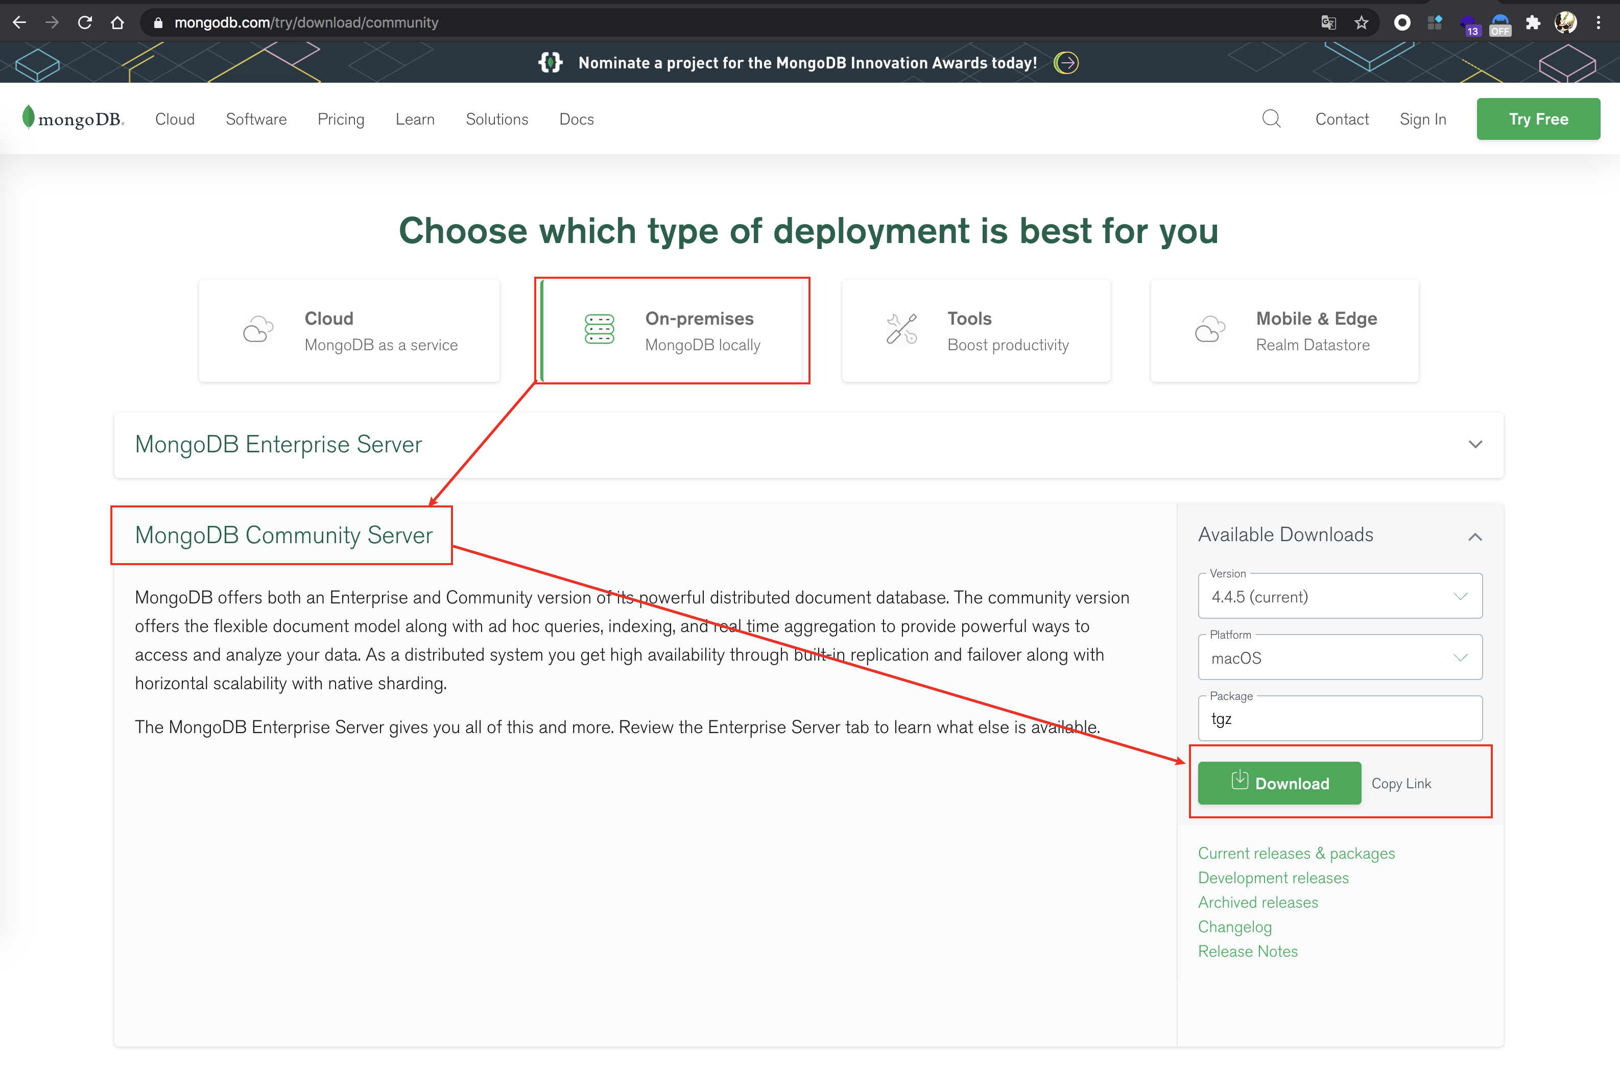Open the Software menu
This screenshot has width=1620, height=1068.
coord(256,119)
